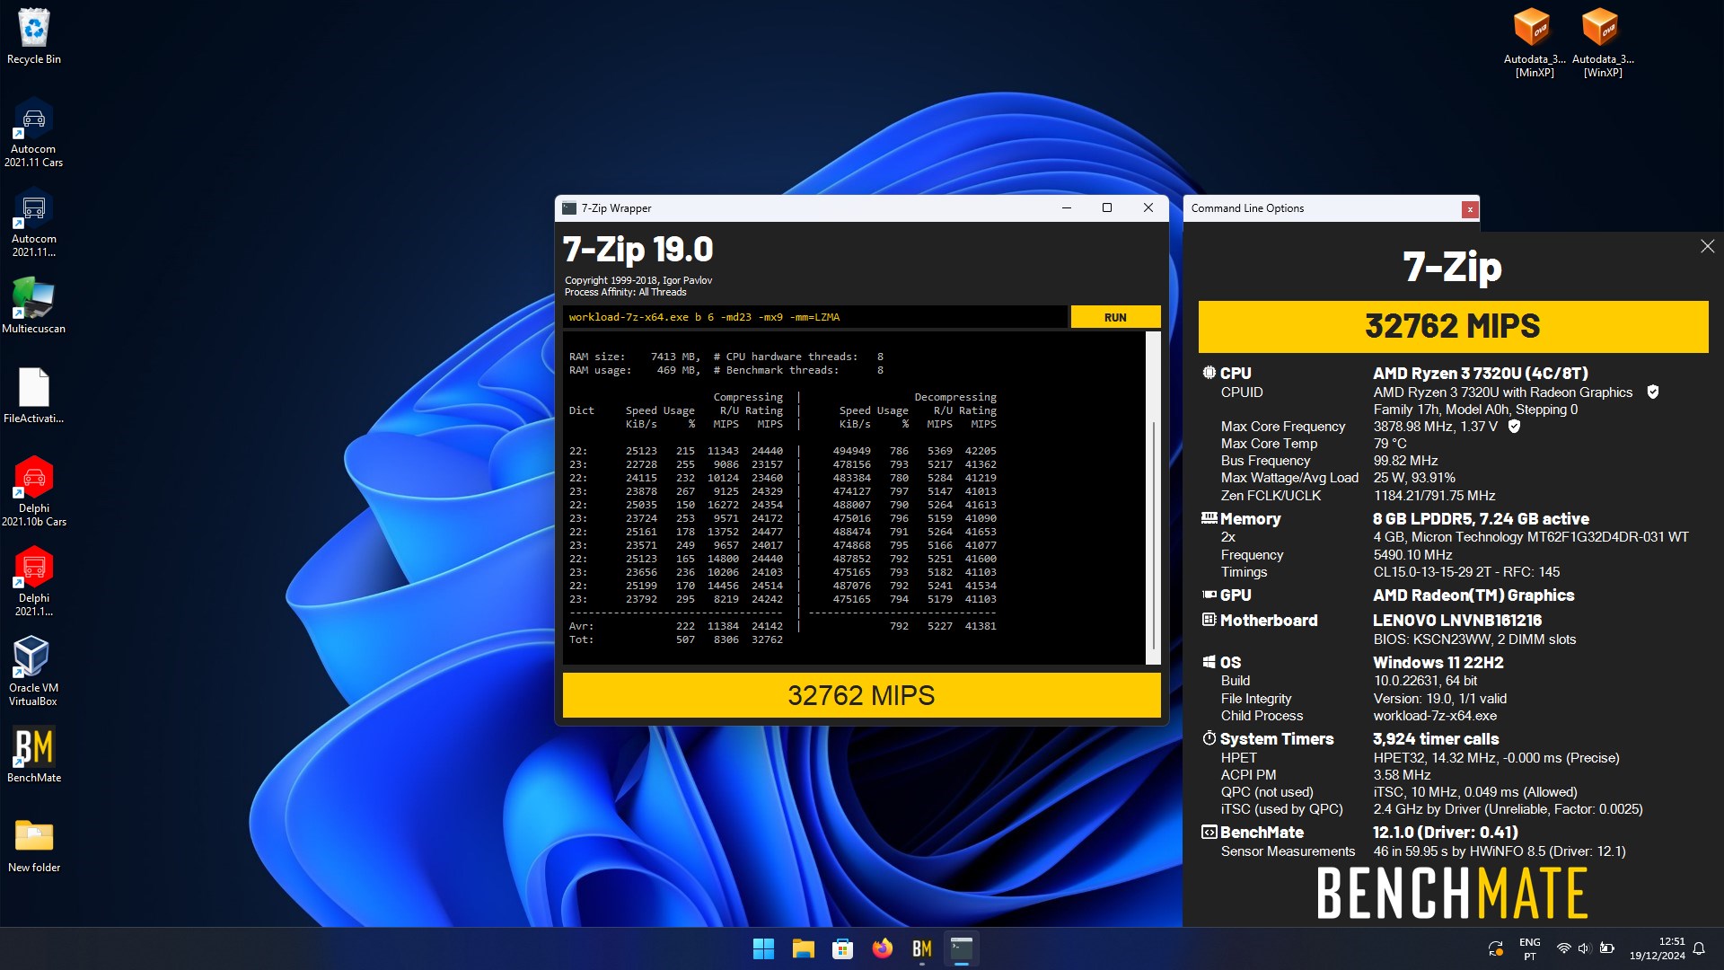Close the BenchMate result panel

[x=1707, y=246]
